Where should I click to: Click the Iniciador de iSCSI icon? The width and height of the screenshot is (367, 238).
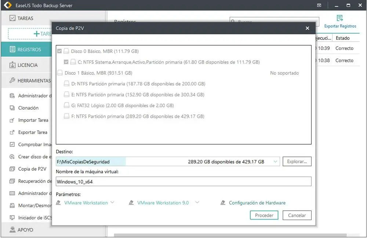tap(12, 218)
